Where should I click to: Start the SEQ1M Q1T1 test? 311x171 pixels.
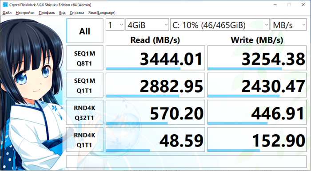[x=85, y=85]
